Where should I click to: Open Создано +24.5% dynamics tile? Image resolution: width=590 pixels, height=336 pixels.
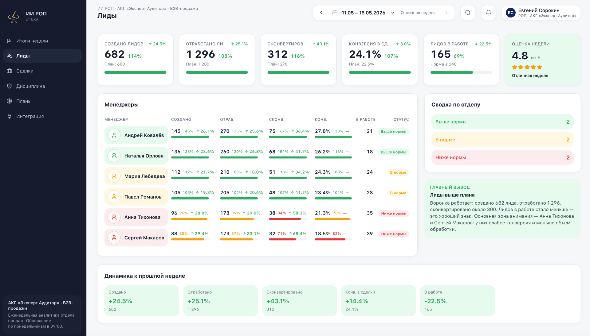pyautogui.click(x=142, y=301)
